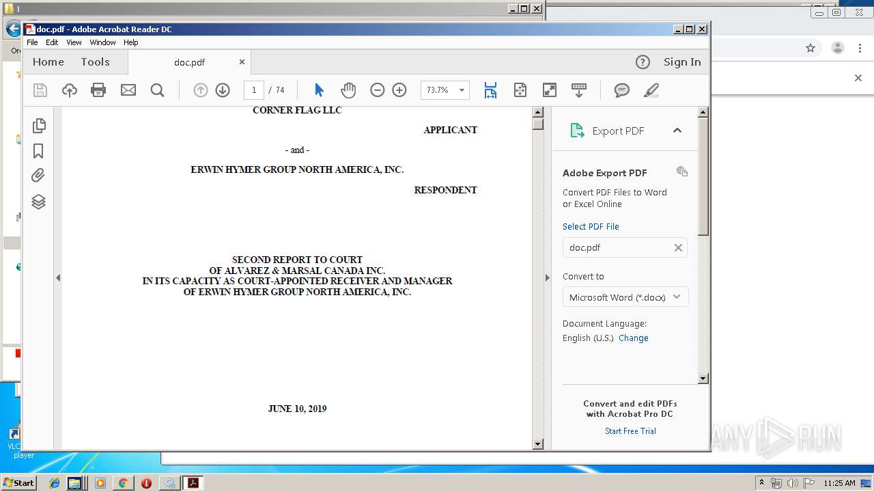The height and width of the screenshot is (492, 874).
Task: Click the selected doc.pdf file field
Action: tap(625, 247)
